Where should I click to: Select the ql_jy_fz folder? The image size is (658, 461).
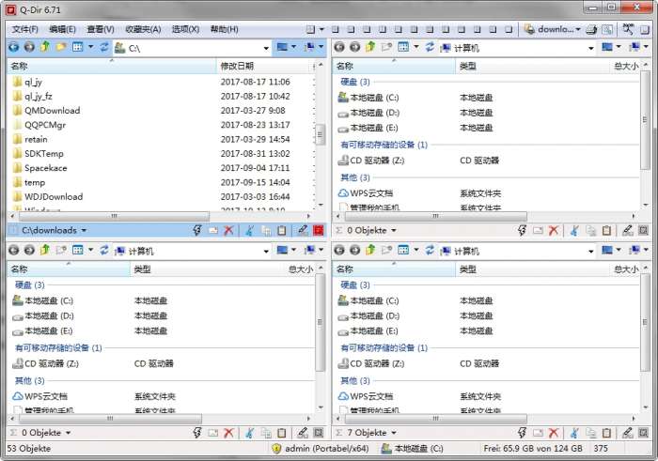click(39, 97)
